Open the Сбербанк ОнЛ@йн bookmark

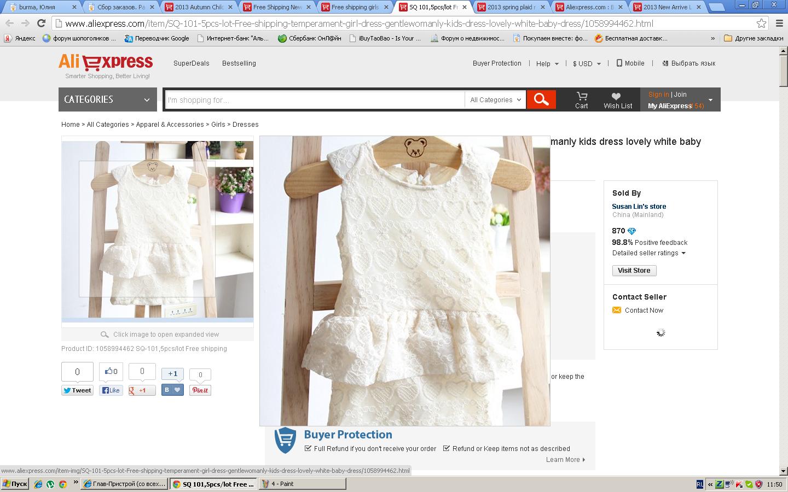[309, 38]
